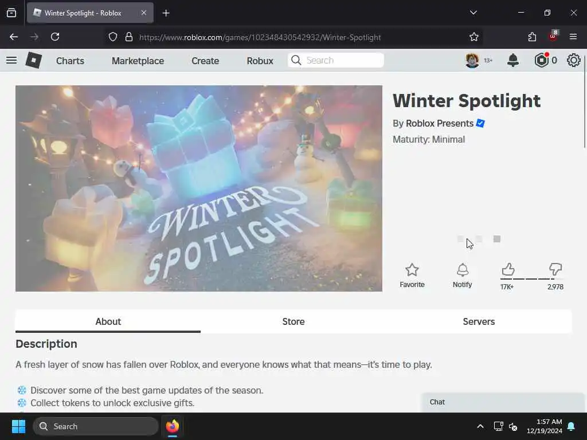Click the Maturity: Minimal text
587x440 pixels.
[x=429, y=140]
